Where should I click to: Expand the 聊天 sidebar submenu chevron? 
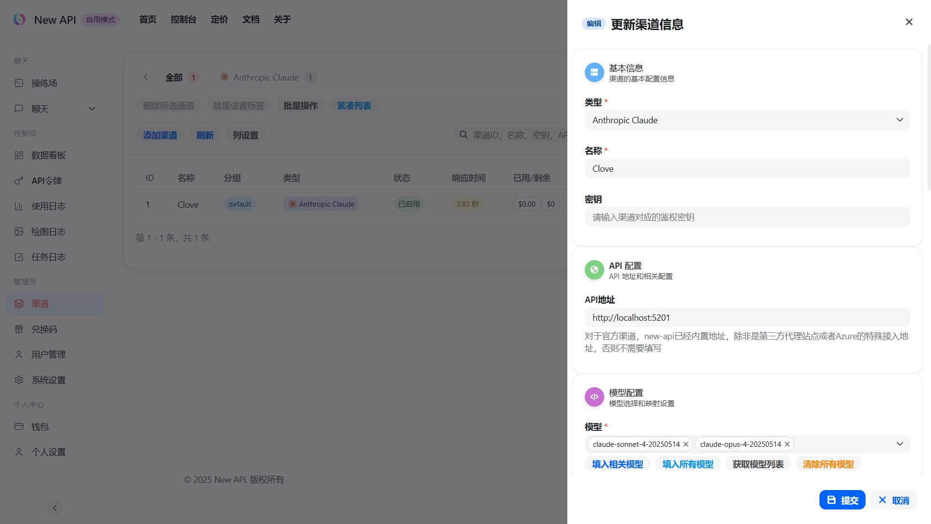click(x=92, y=109)
